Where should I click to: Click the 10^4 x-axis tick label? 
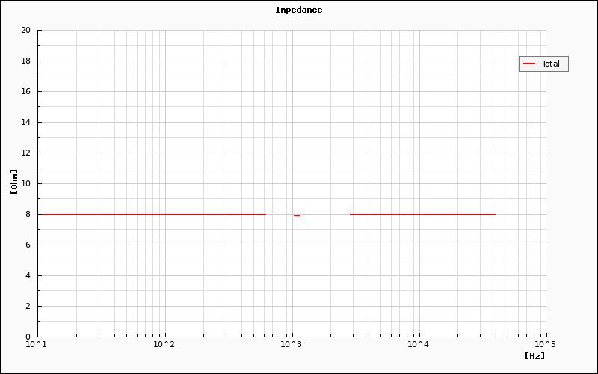[418, 345]
